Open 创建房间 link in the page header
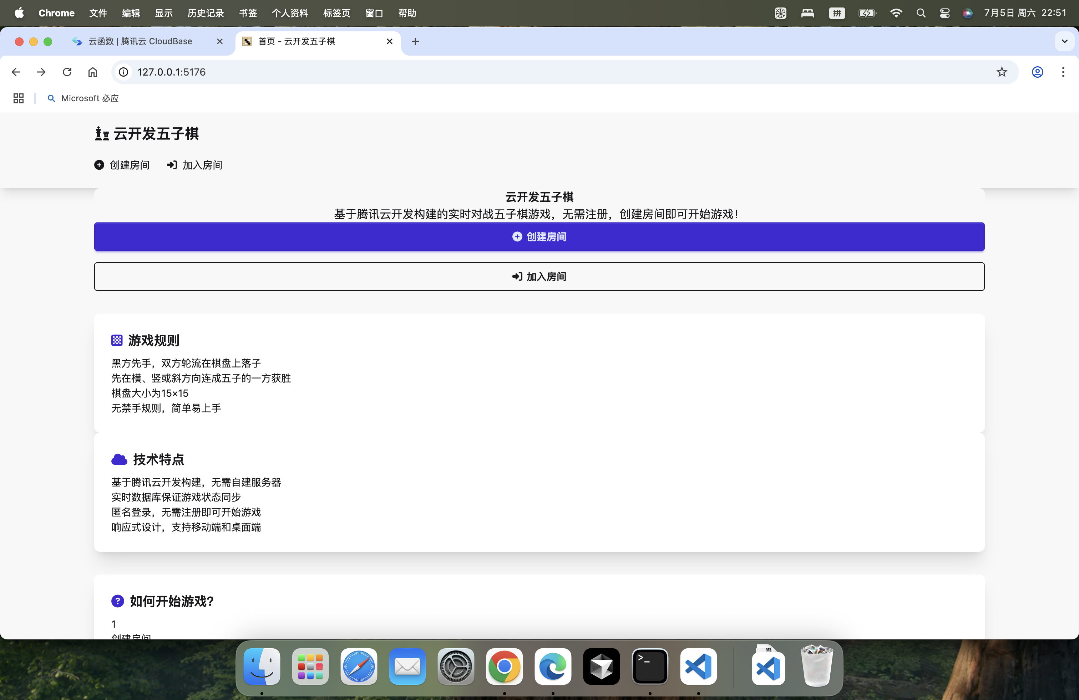The width and height of the screenshot is (1079, 700). (x=122, y=165)
